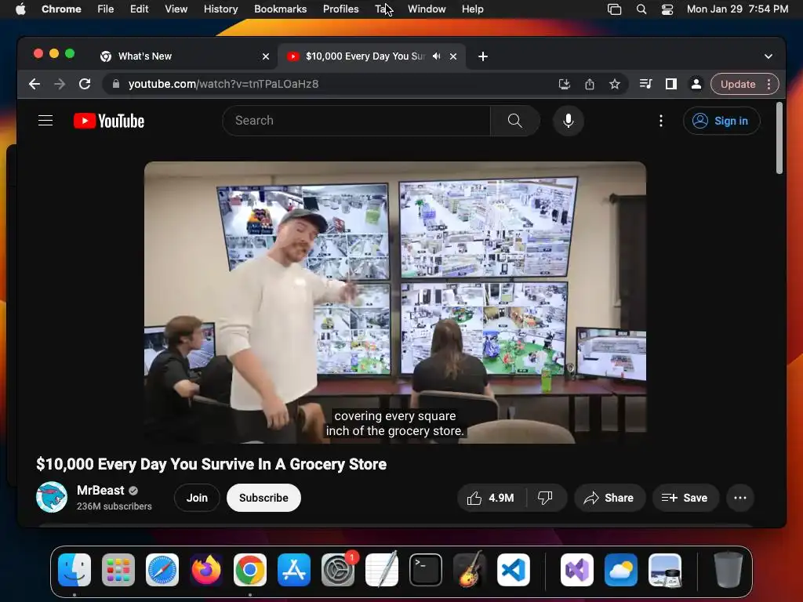Open YouTube settings three-dot menu
Screen dimensions: 803x602
coord(660,121)
